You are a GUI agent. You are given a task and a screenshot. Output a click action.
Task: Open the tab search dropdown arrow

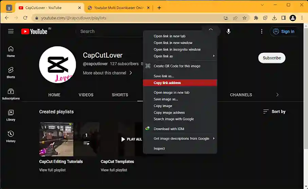[x=262, y=5]
